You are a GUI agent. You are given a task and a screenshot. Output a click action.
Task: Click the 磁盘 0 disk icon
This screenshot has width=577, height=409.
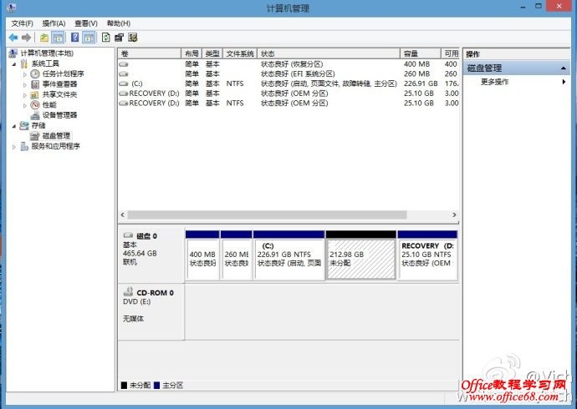point(128,235)
